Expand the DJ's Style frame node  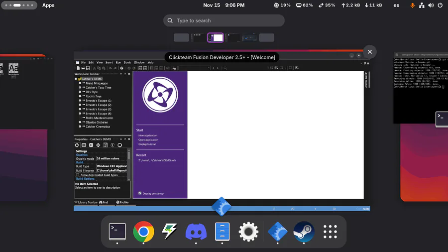[80, 92]
